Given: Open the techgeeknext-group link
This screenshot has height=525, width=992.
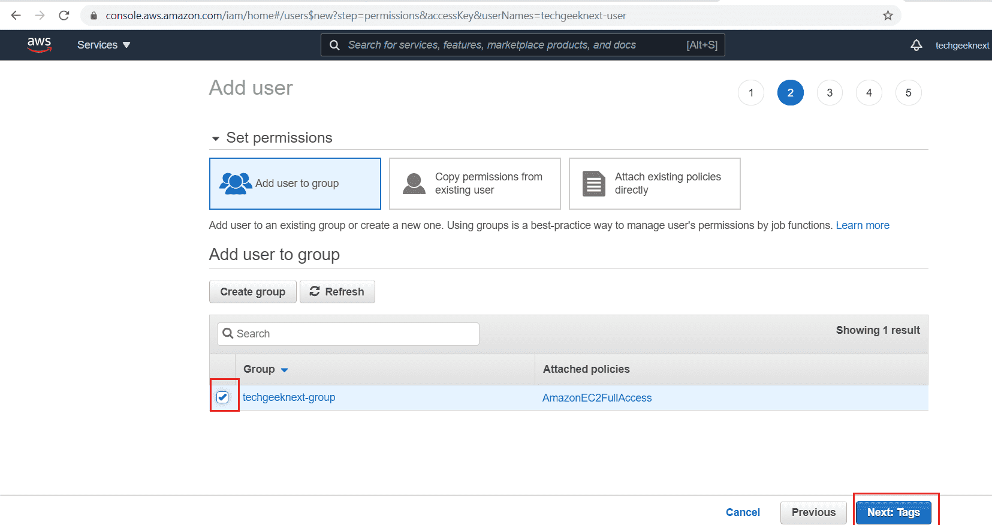Looking at the screenshot, I should [289, 397].
